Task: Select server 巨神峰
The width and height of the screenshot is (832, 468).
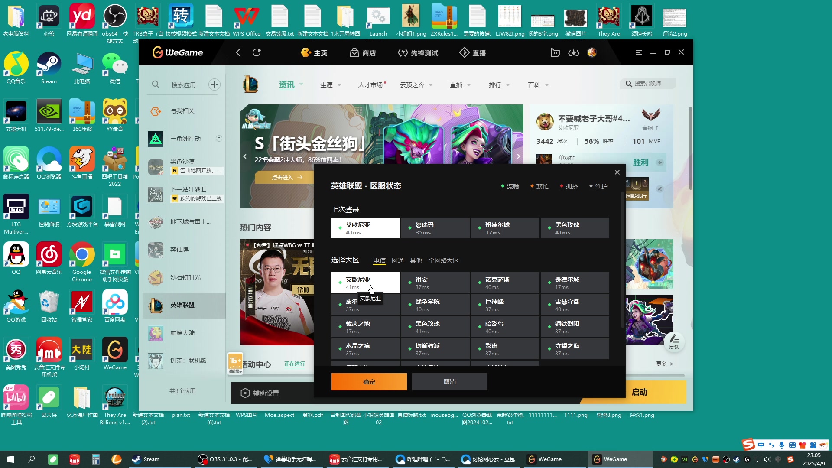Action: 505,305
